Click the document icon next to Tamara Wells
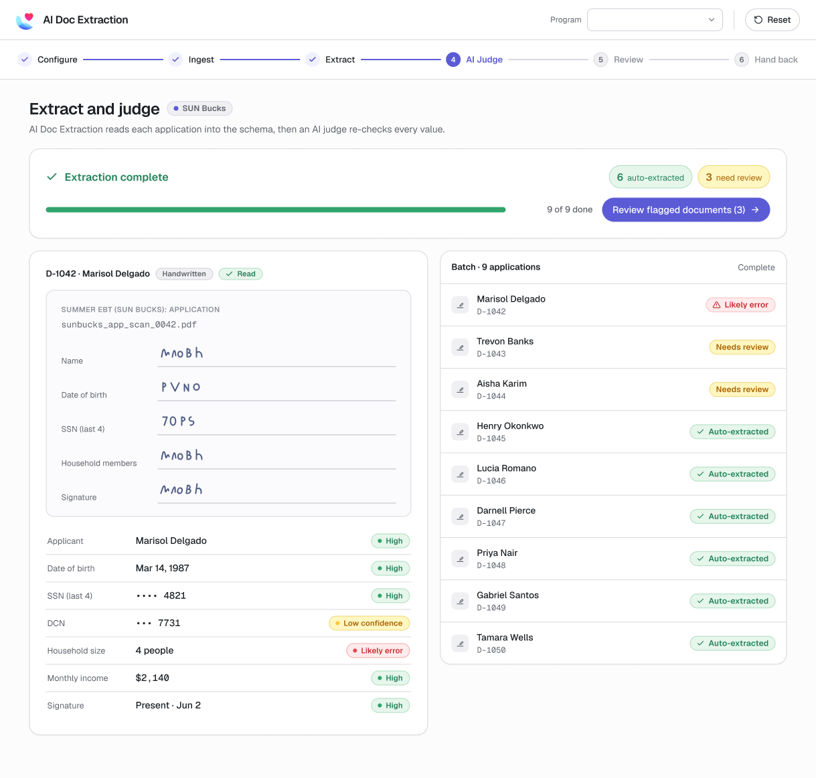This screenshot has width=816, height=778. [460, 644]
